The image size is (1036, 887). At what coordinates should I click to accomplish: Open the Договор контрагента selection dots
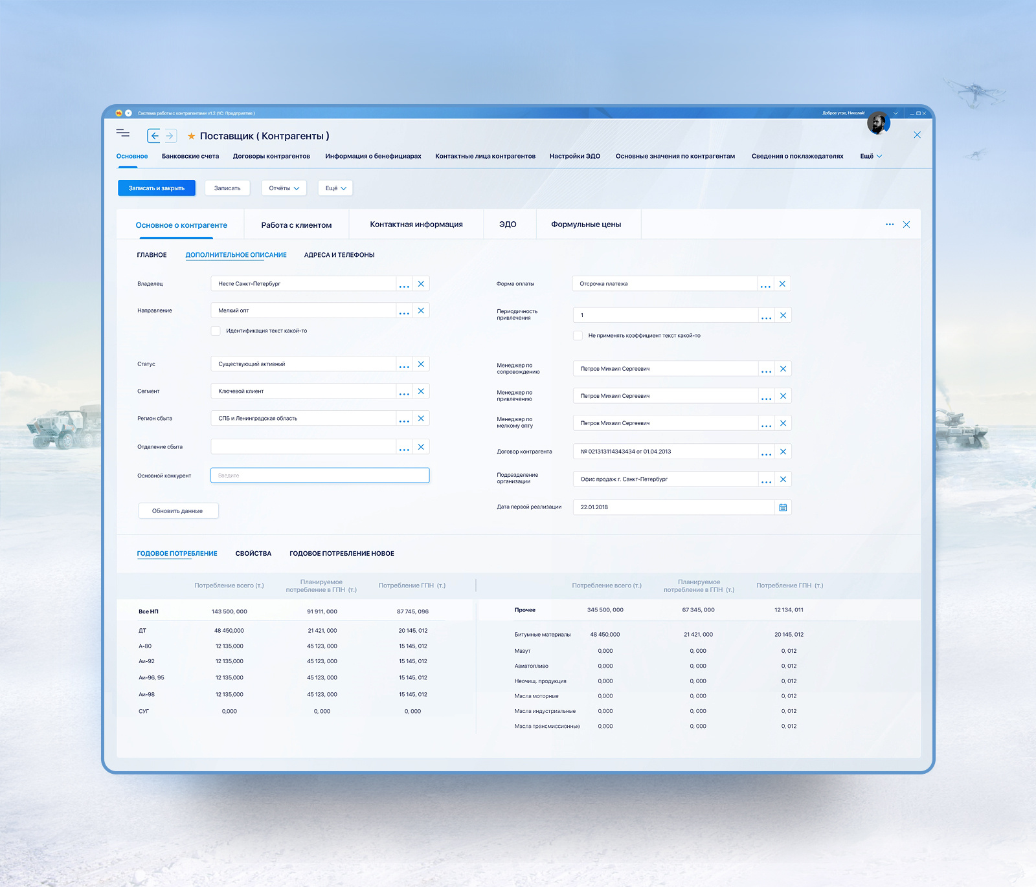pos(766,453)
